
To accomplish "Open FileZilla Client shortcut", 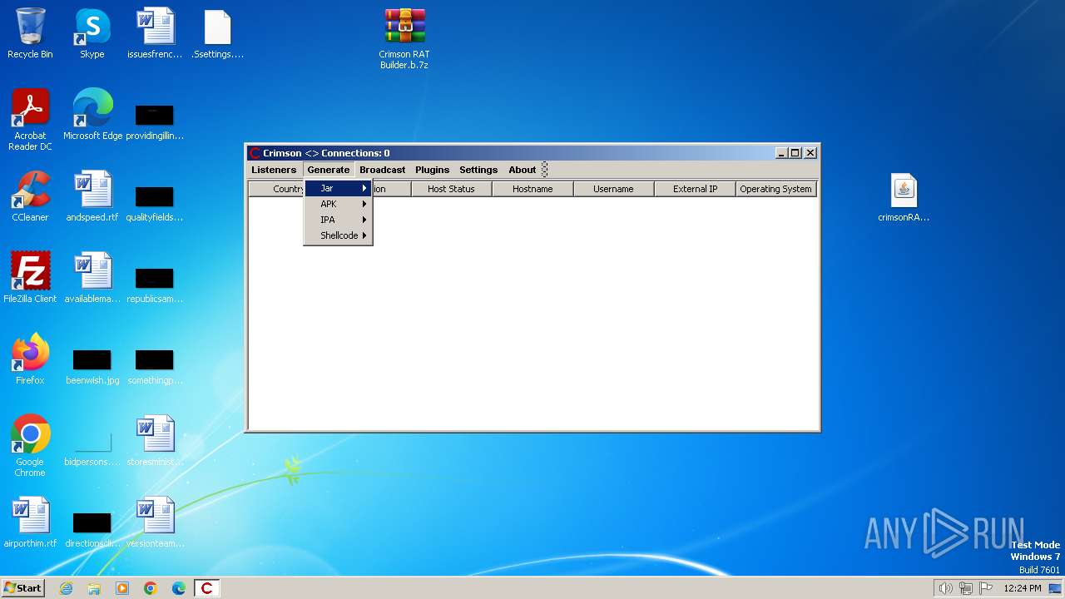I will point(30,278).
